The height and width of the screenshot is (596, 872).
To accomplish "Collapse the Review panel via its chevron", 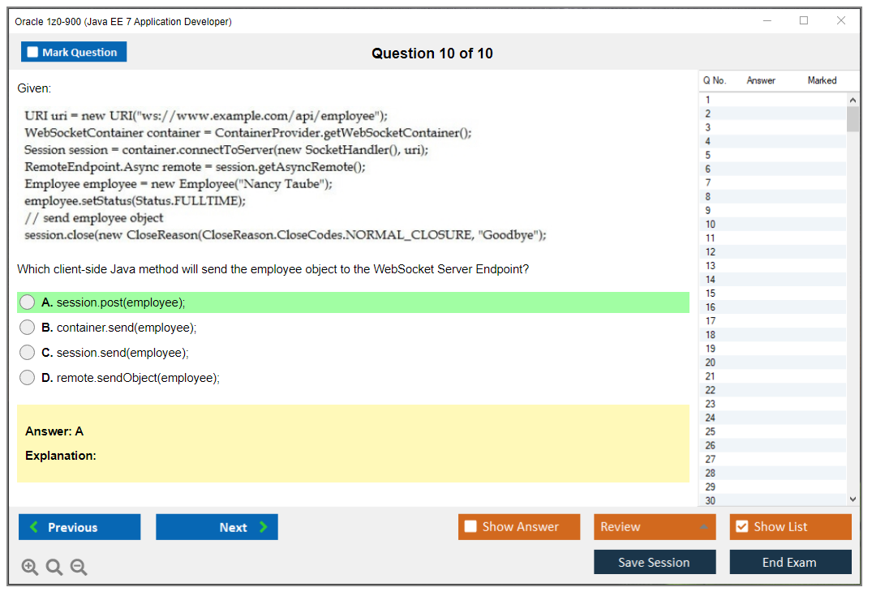I will pos(705,526).
